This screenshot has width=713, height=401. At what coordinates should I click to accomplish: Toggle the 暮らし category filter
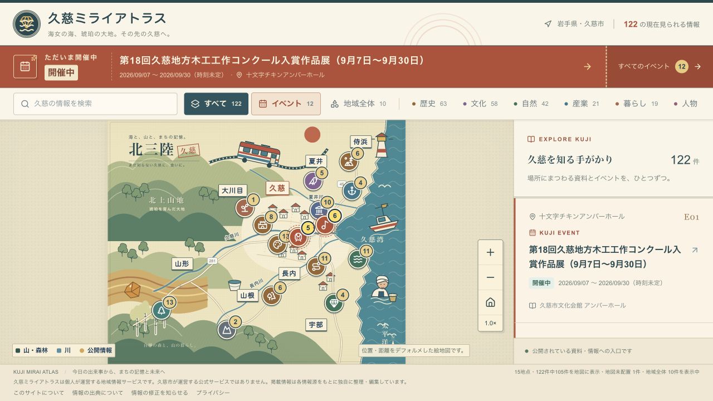click(636, 104)
